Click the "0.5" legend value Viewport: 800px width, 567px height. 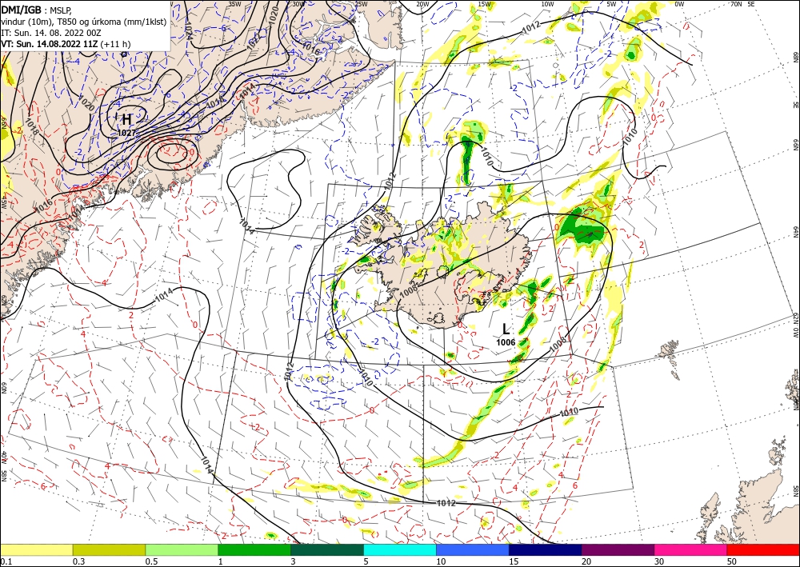tap(151, 561)
